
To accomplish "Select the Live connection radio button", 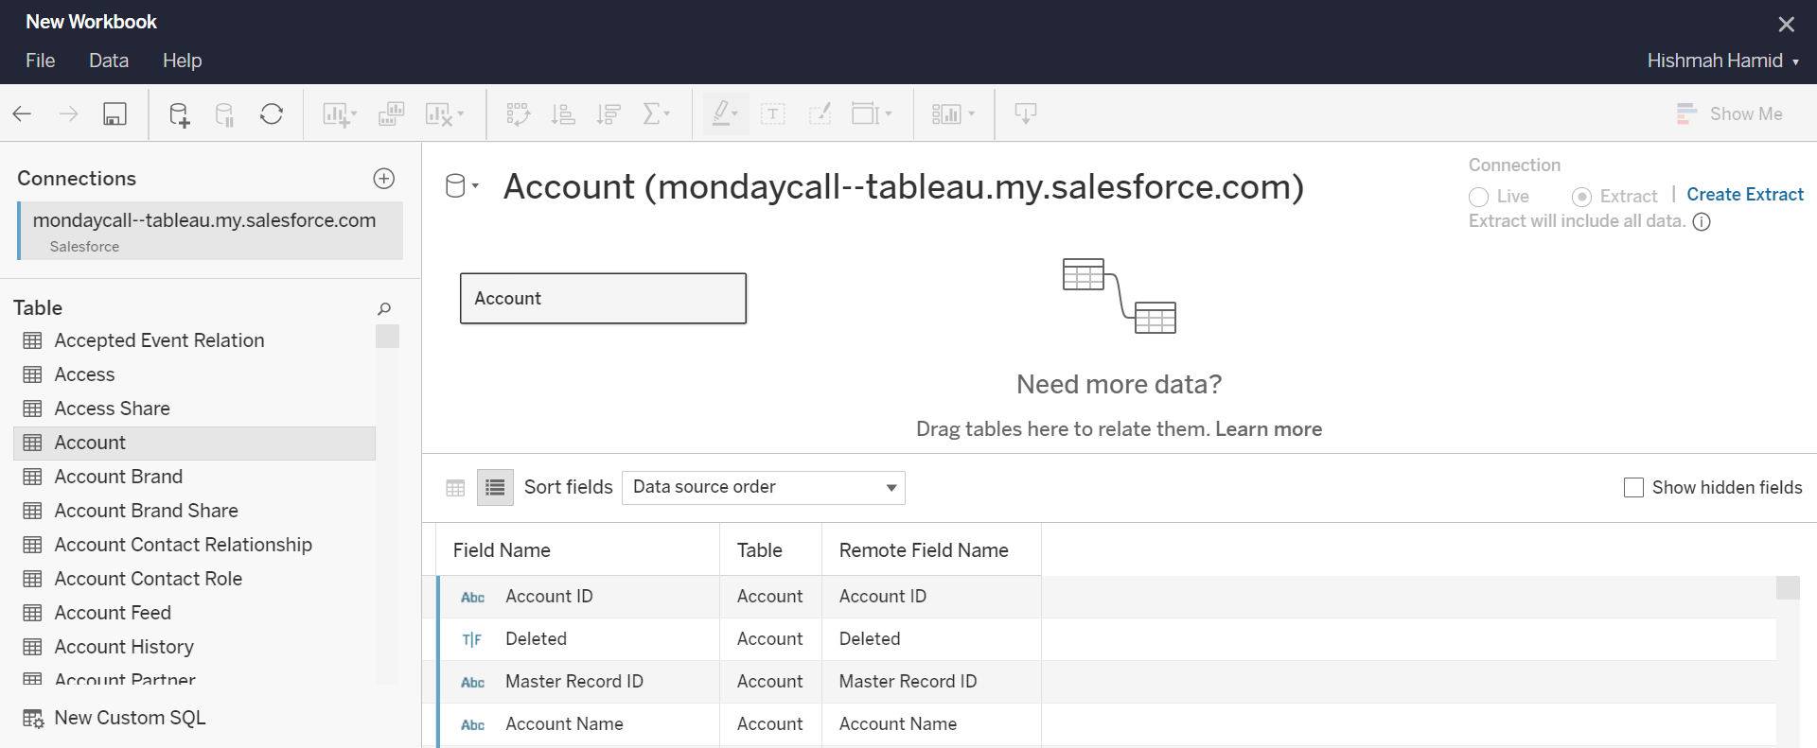I will click(x=1479, y=197).
